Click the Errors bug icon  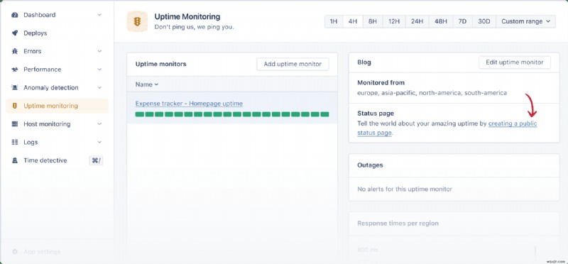click(15, 51)
